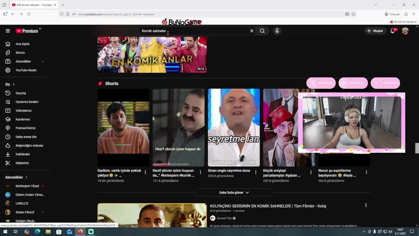This screenshot has width=419, height=236.
Task: Open KOLPAÇİNO SERİSİNİN EN KOMİK SAHNELERİ title
Action: point(268,206)
